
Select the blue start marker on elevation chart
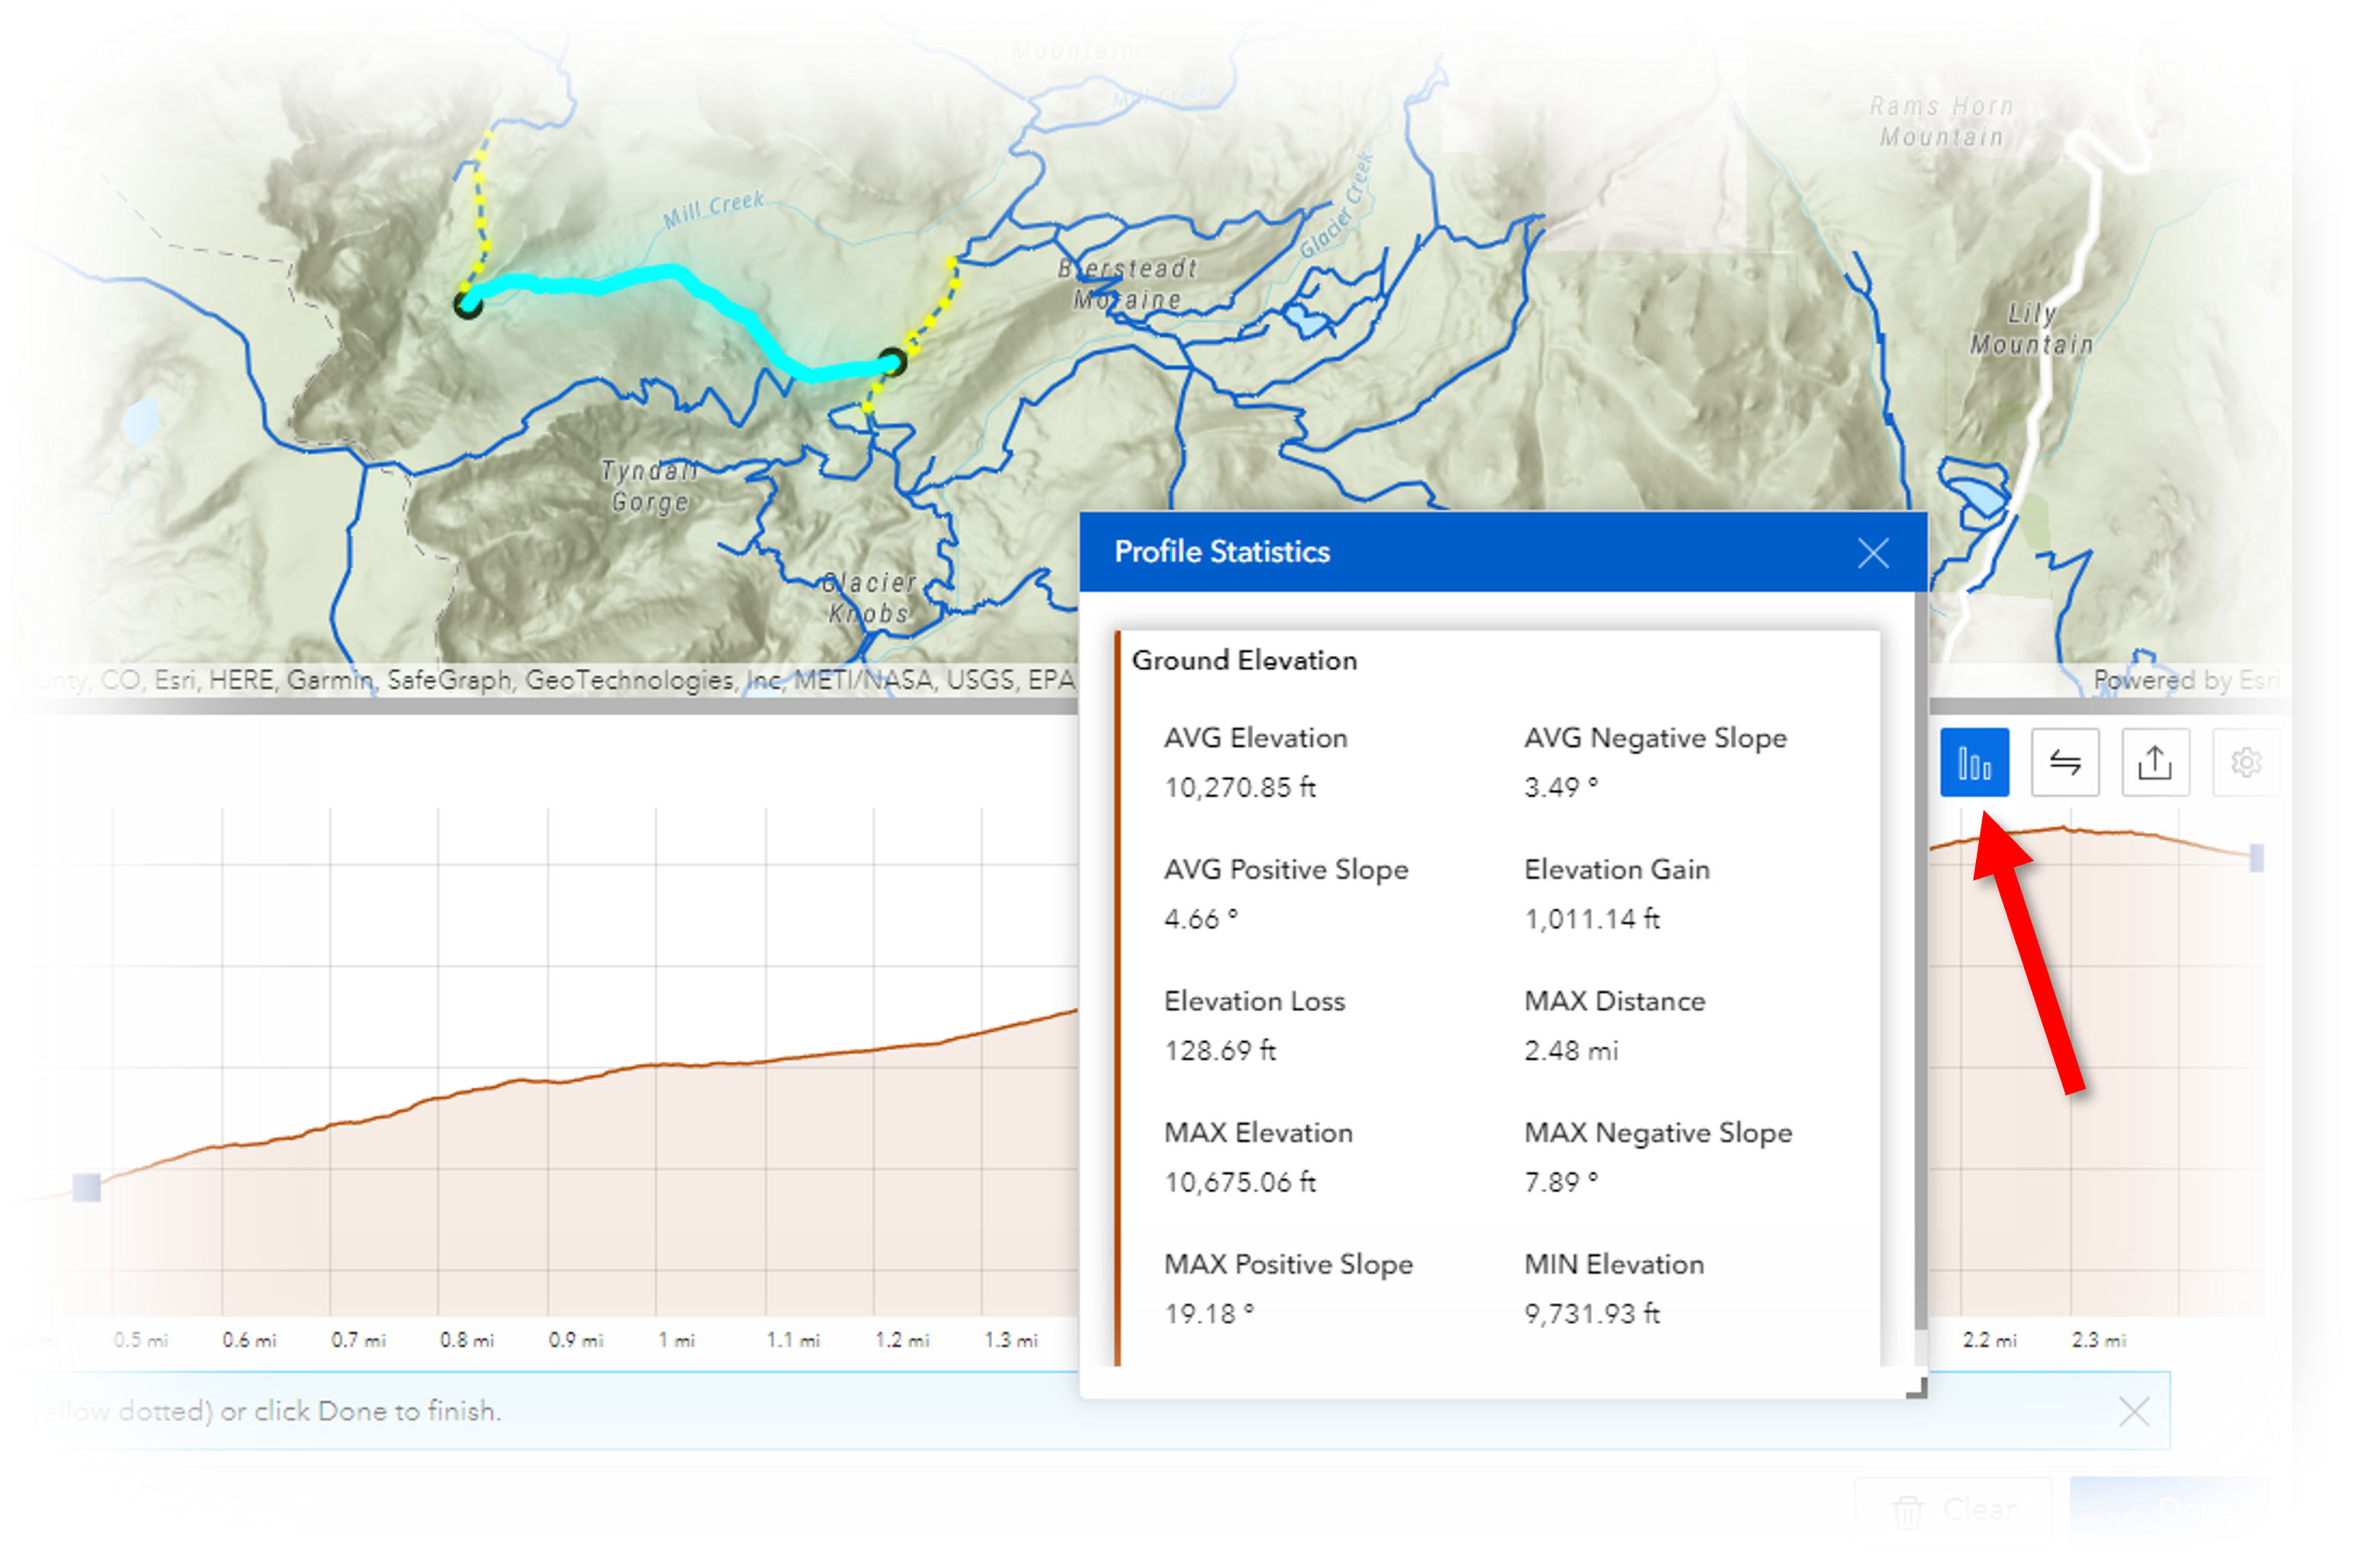[x=87, y=1188]
